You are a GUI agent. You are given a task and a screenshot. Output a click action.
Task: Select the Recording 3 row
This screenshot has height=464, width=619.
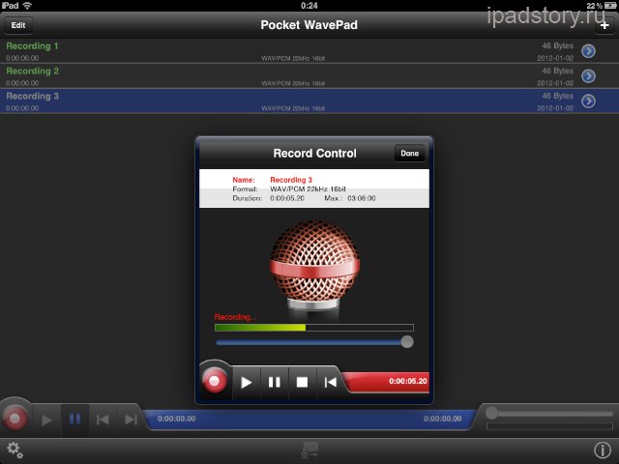click(x=309, y=101)
